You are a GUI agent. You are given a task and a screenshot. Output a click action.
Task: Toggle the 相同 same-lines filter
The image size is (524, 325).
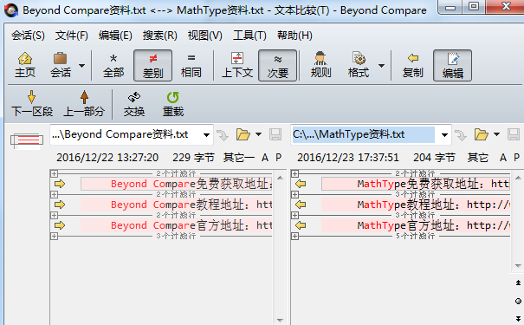[x=191, y=65]
